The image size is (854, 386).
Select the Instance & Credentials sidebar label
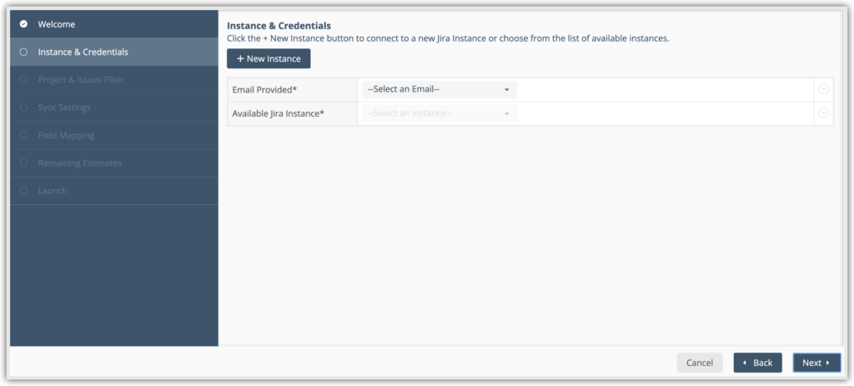click(x=83, y=52)
